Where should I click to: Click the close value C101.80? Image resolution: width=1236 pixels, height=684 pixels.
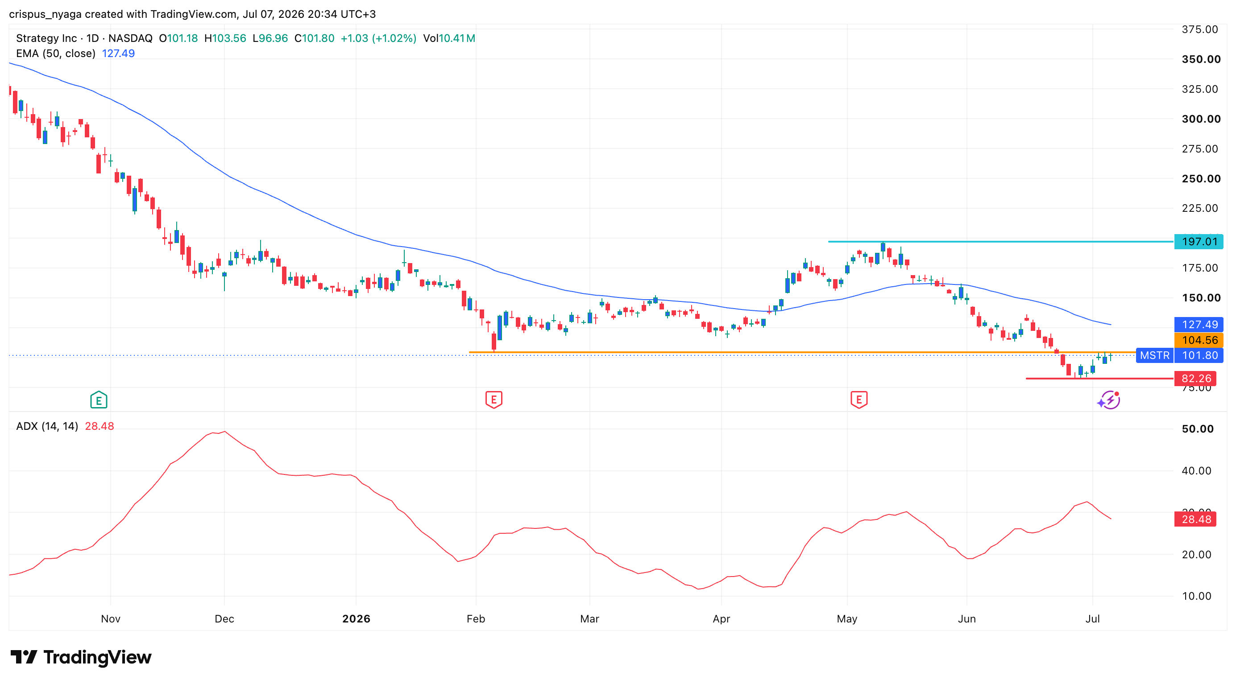[x=314, y=38]
